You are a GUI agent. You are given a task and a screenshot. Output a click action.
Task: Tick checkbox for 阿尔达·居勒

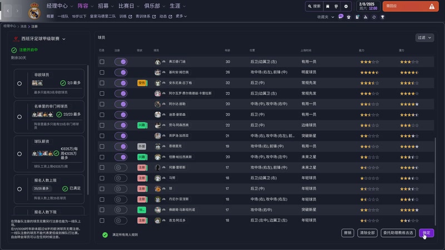coord(102,104)
